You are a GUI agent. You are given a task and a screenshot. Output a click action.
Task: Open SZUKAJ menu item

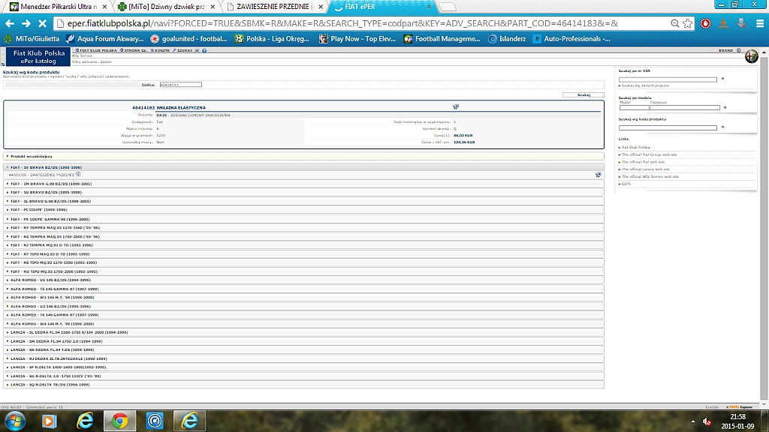tap(183, 50)
